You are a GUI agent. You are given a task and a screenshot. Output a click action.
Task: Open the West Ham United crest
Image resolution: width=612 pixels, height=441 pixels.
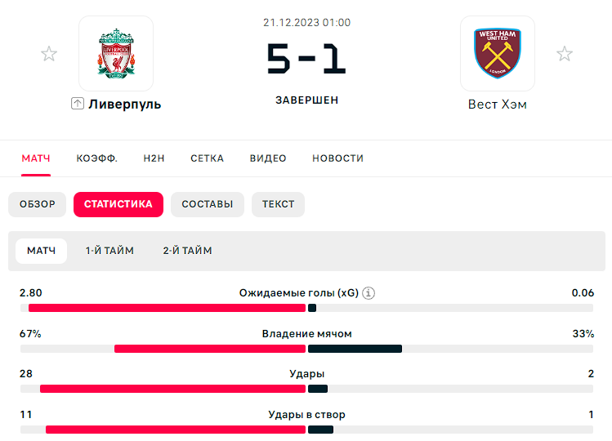[498, 53]
